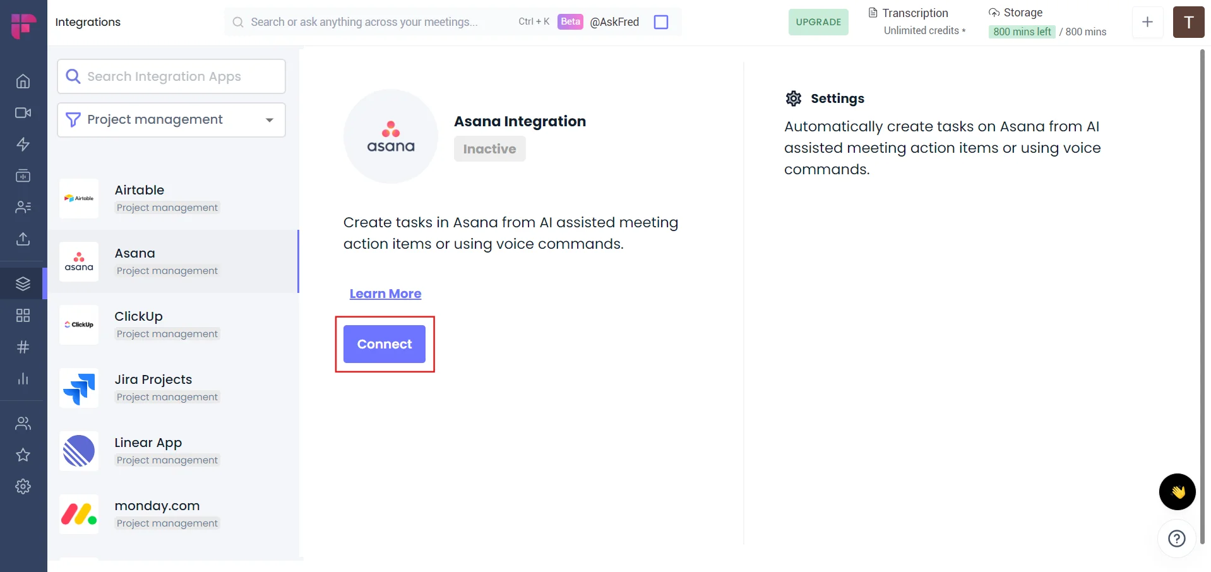This screenshot has height=572, width=1211.
Task: Select Linear App in the list
Action: [173, 451]
